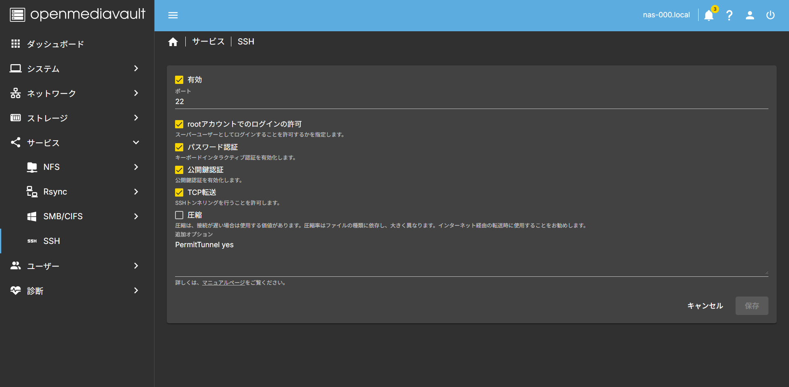The width and height of the screenshot is (789, 387).
Task: Collapse the サービス section
Action: (x=43, y=143)
